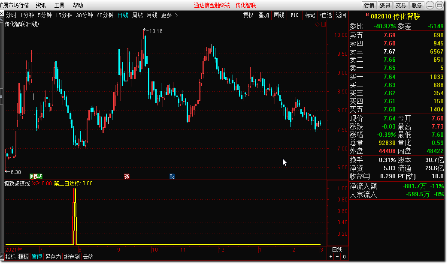
Task: Open the 管理 management tab
Action: [x=36, y=257]
